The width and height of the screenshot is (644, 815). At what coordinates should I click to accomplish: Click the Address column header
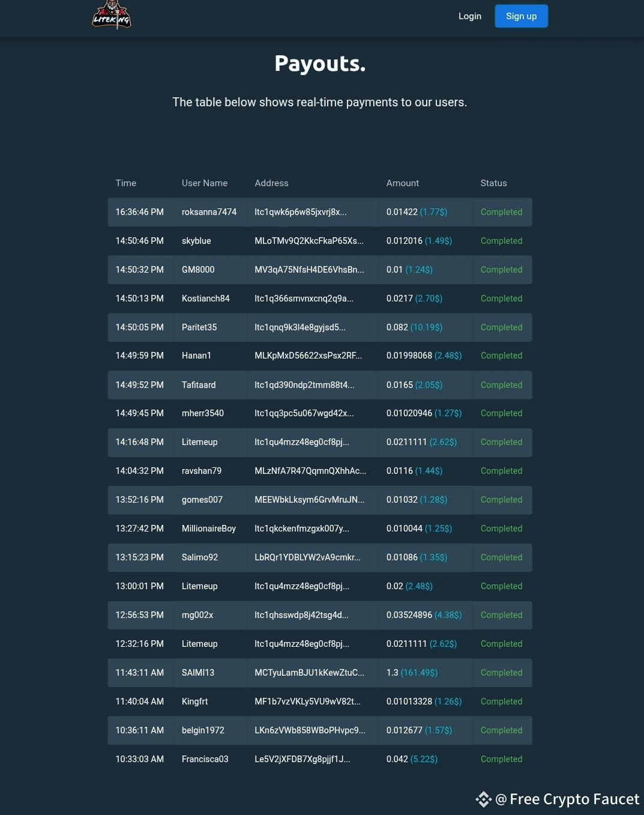point(271,183)
